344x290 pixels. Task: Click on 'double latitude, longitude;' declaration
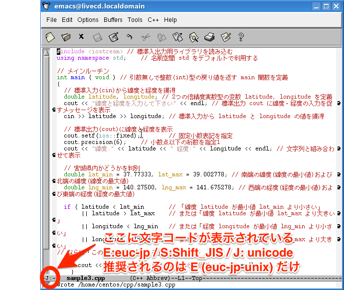coord(110,97)
